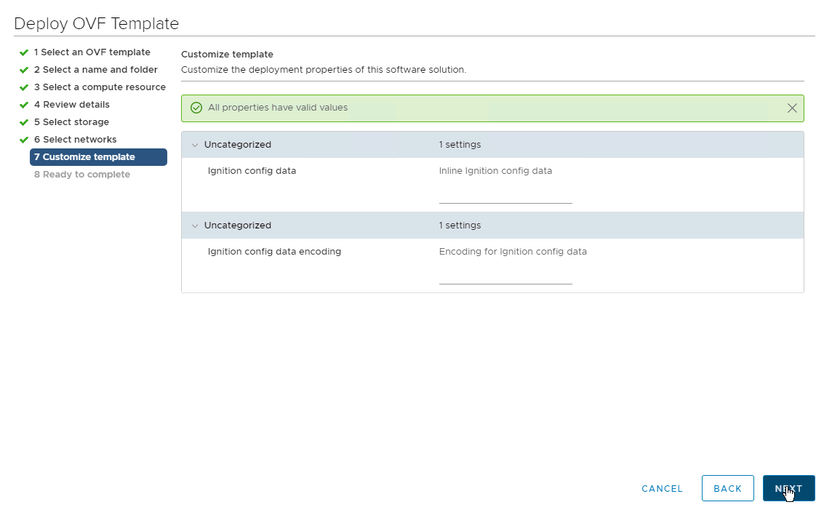
Task: Open step 3 Select a compute resource
Action: (x=100, y=87)
